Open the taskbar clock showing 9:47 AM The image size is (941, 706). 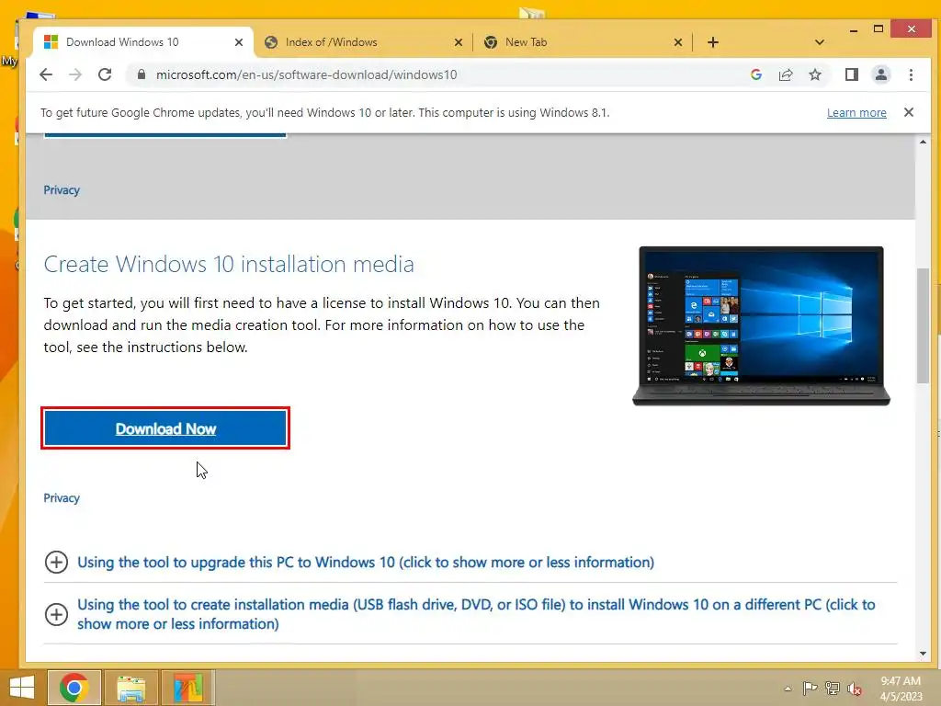(901, 689)
